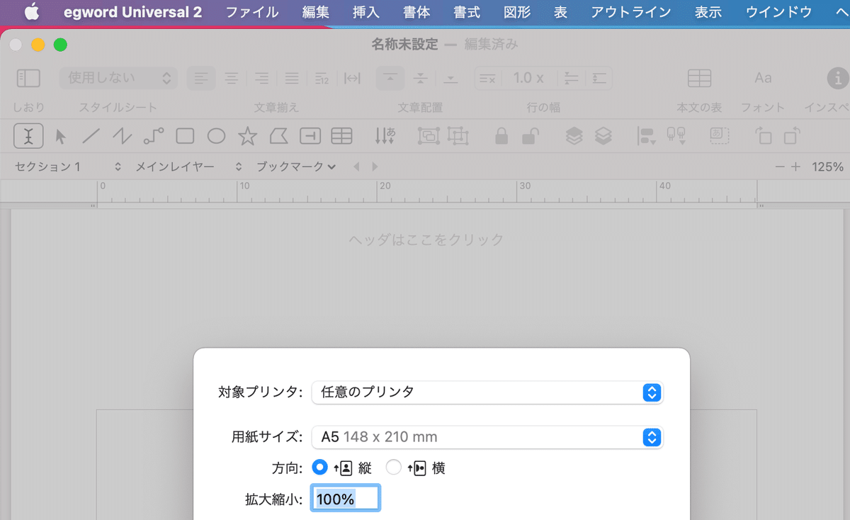Viewport: 850px width, 520px height.
Task: Open the 編集 menu
Action: coord(315,12)
